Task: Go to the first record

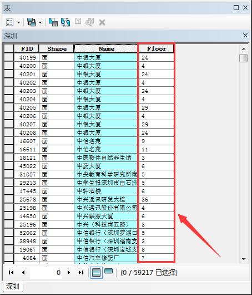Action: pyautogui.click(x=11, y=272)
